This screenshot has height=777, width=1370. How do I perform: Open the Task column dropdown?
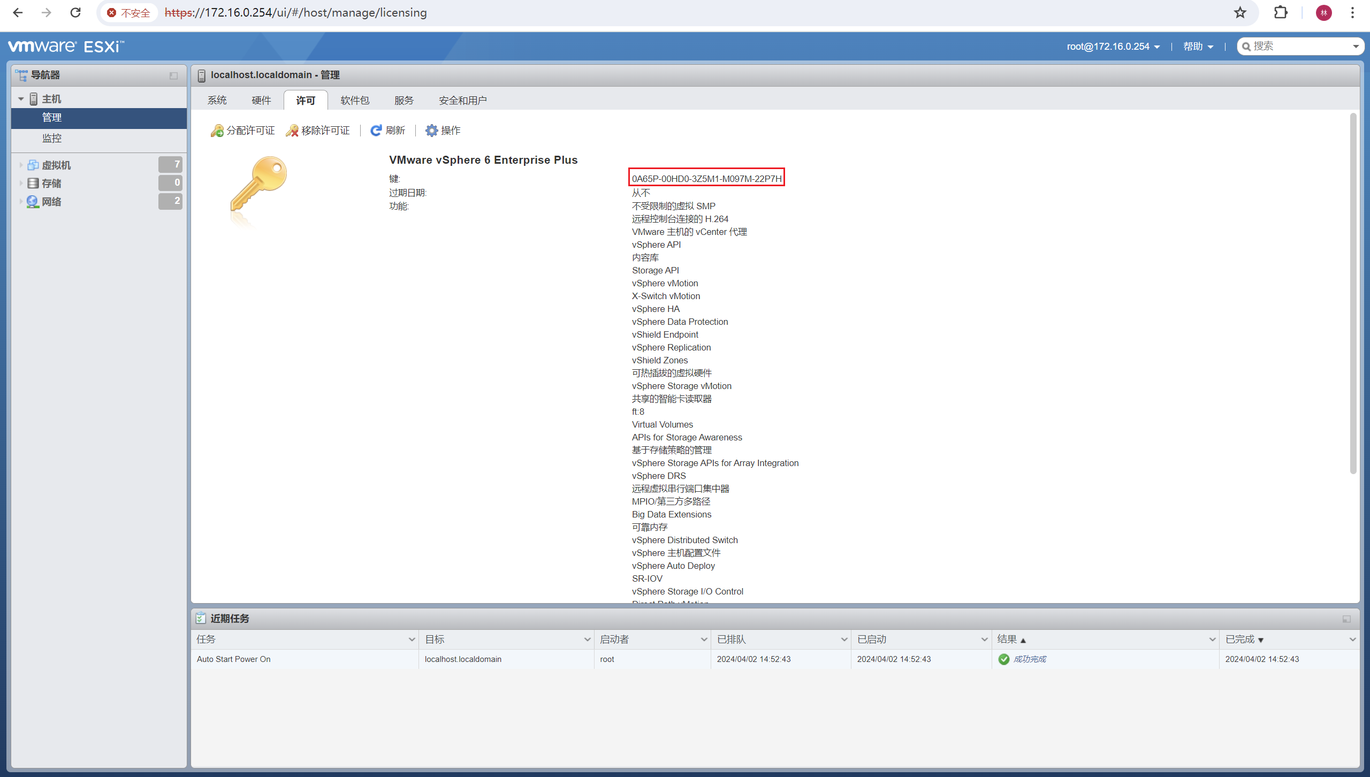click(412, 639)
